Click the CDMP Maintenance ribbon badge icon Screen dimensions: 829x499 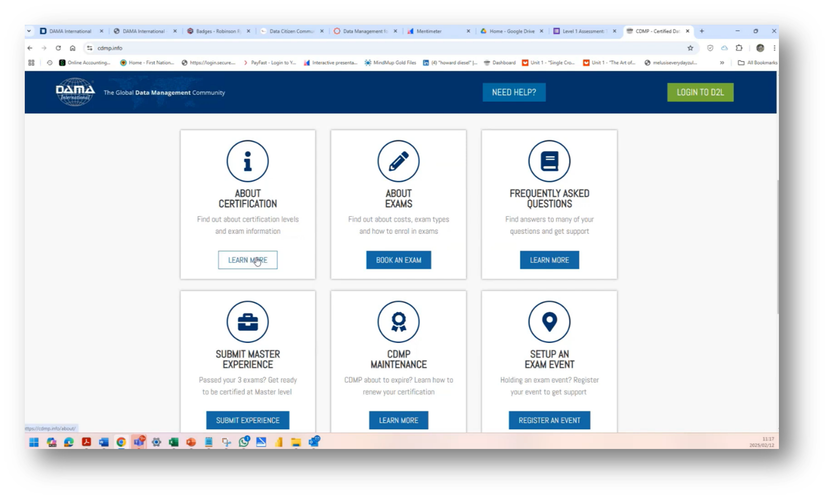[x=398, y=321]
